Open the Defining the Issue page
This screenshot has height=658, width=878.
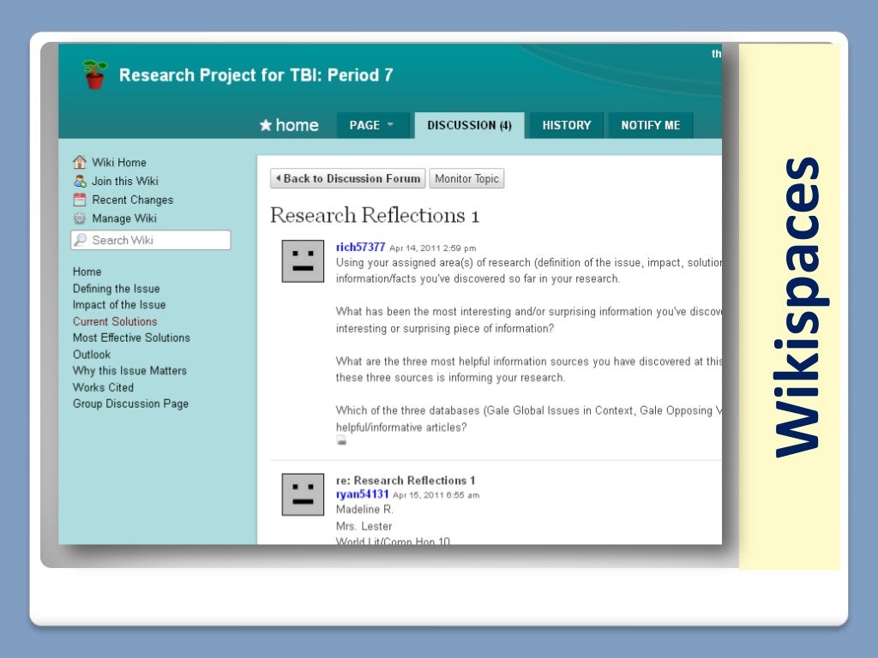[116, 288]
